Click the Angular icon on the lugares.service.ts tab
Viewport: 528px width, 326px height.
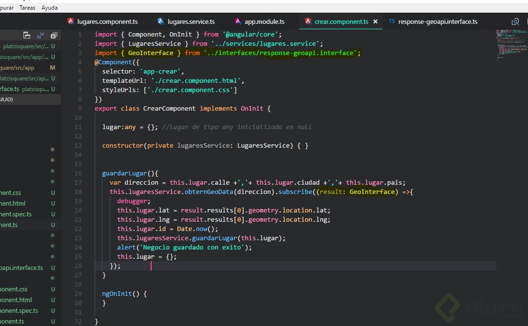tap(161, 21)
